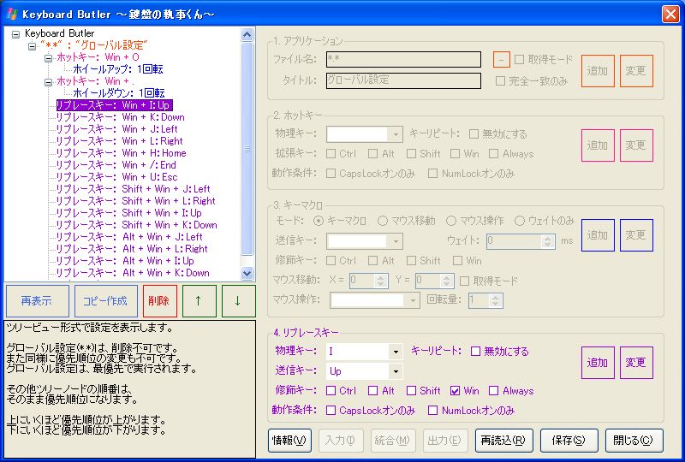Select the グローバル設定 tree node label
This screenshot has height=462, width=685.
(94, 45)
